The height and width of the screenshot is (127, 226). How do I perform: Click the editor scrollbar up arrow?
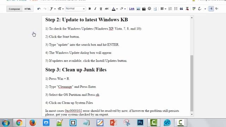click(x=192, y=18)
